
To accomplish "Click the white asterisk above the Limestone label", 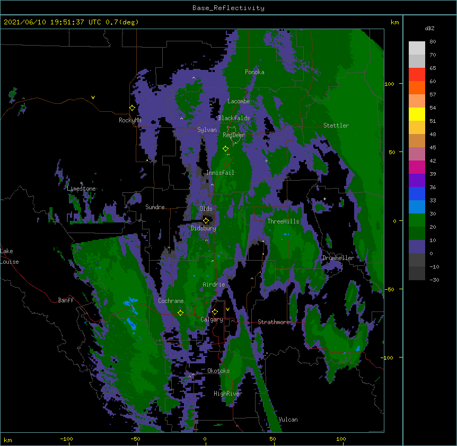I will 81,183.
